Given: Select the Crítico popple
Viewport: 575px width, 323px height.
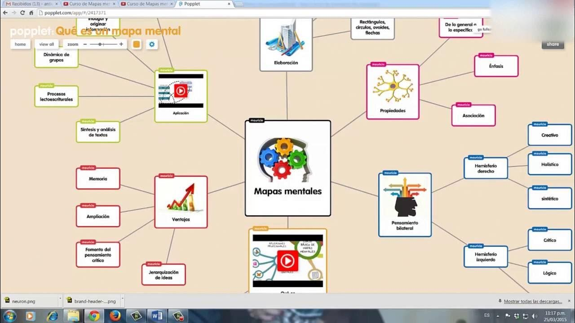Looking at the screenshot, I should click(550, 240).
